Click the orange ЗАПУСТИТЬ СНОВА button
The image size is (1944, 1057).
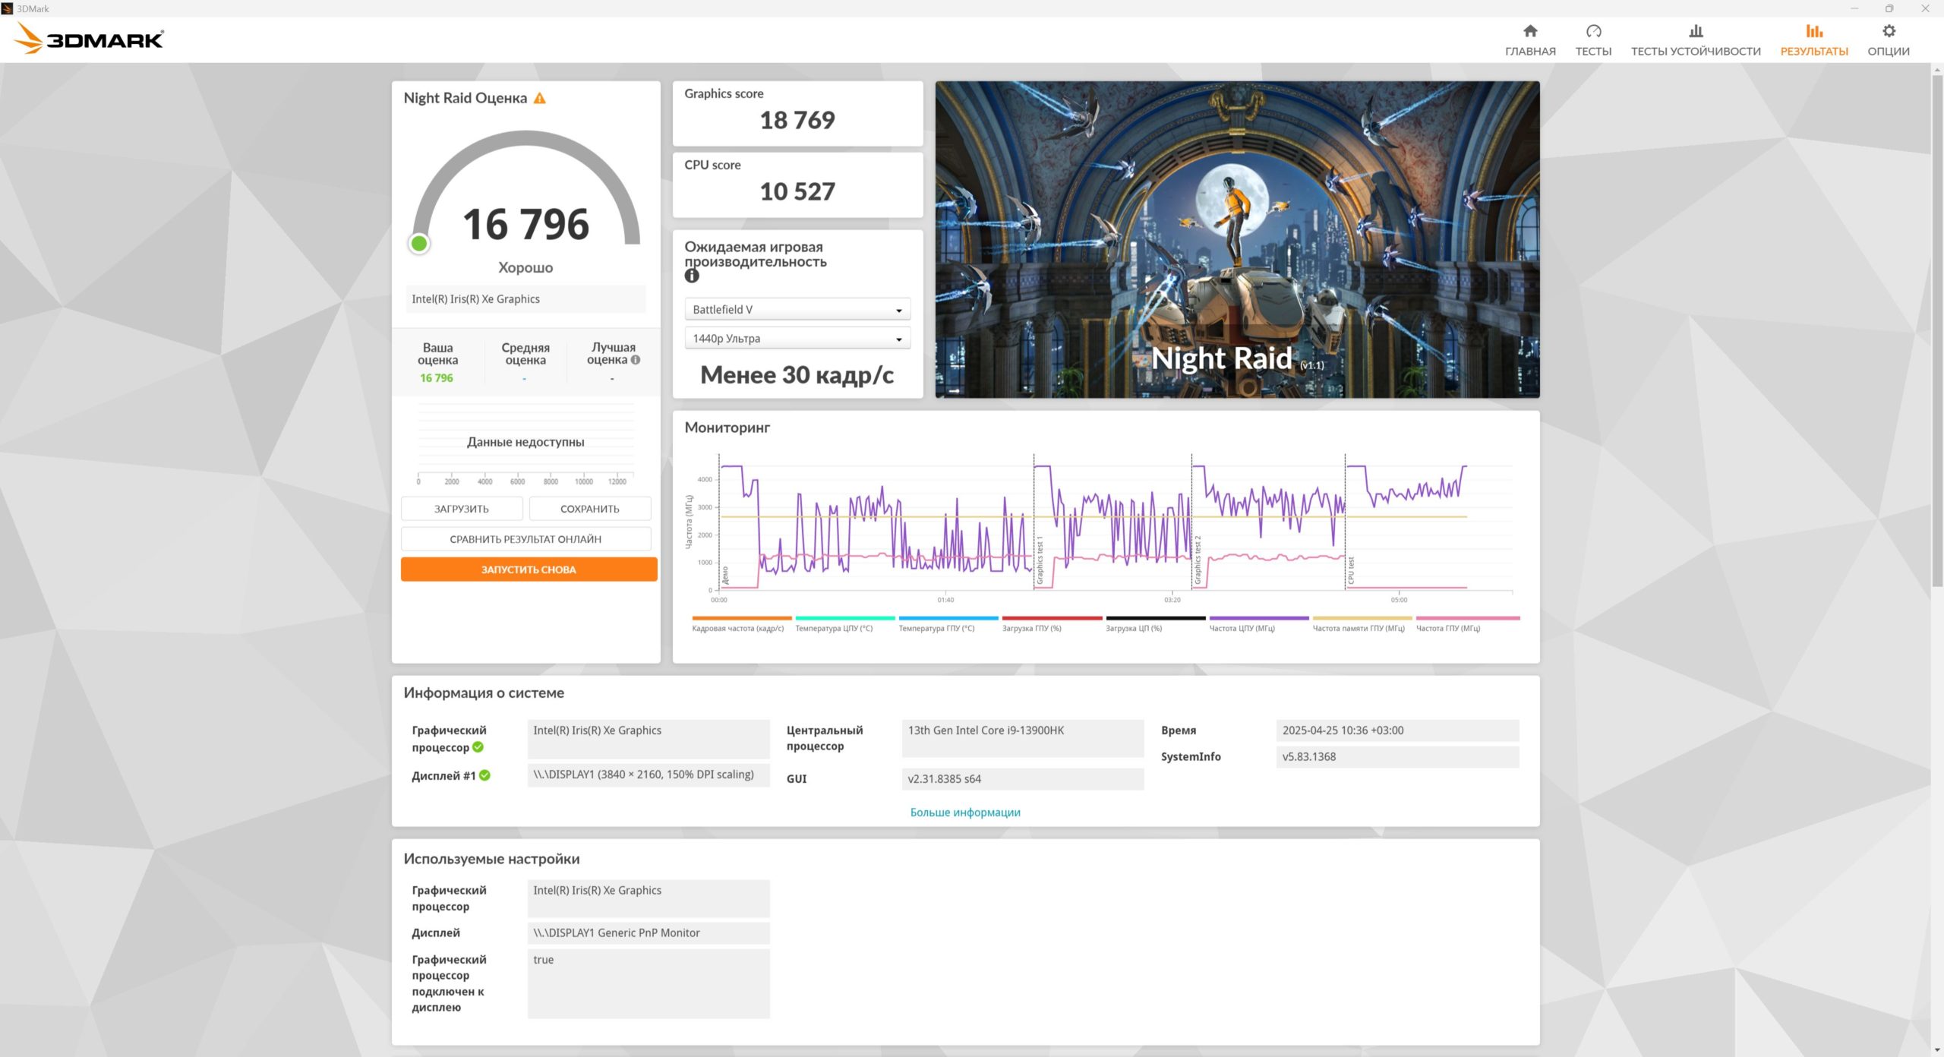pyautogui.click(x=529, y=570)
